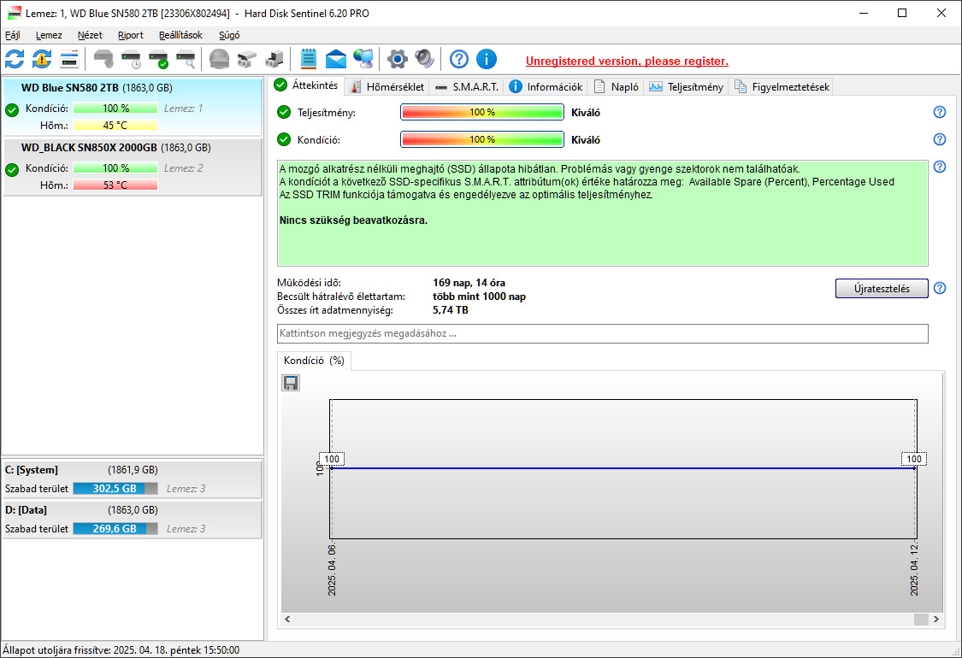This screenshot has width=962, height=658.
Task: Click the disk window panel toolbar icon
Action: coord(68,60)
